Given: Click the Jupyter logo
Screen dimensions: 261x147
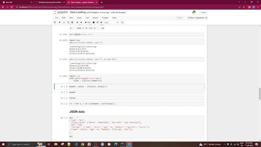Looking at the screenshot, I should [x=61, y=12].
